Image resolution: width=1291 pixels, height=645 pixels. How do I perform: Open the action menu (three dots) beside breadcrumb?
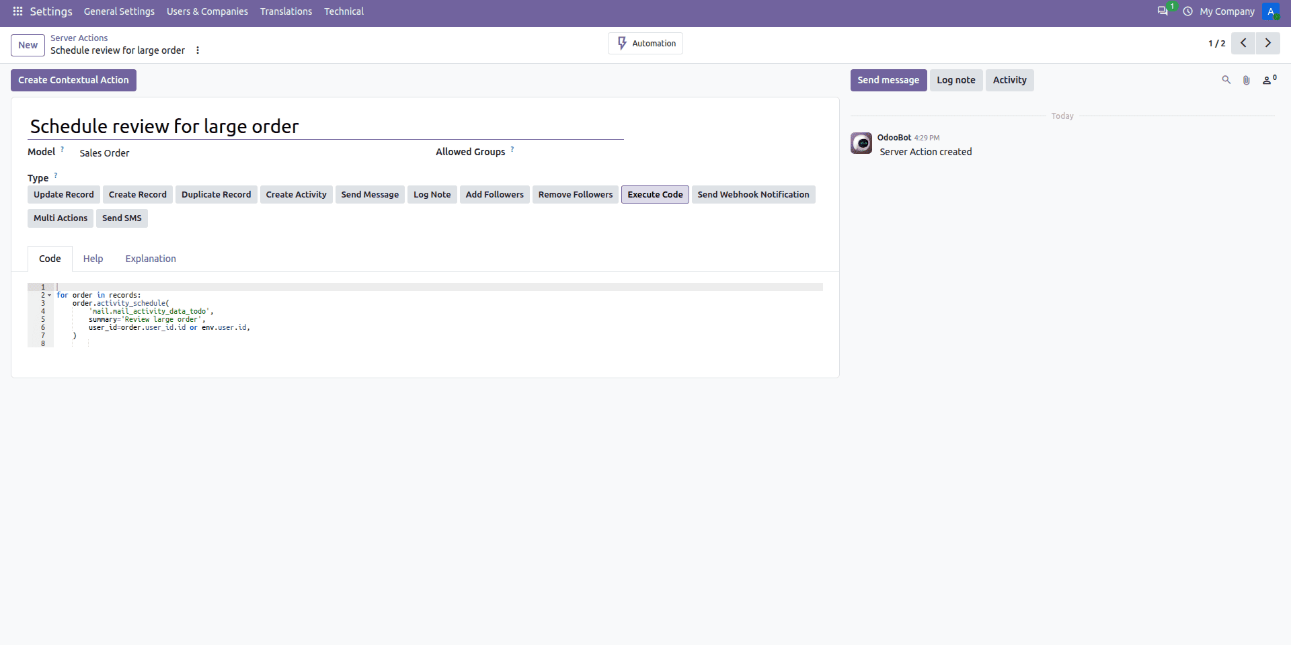click(x=198, y=50)
